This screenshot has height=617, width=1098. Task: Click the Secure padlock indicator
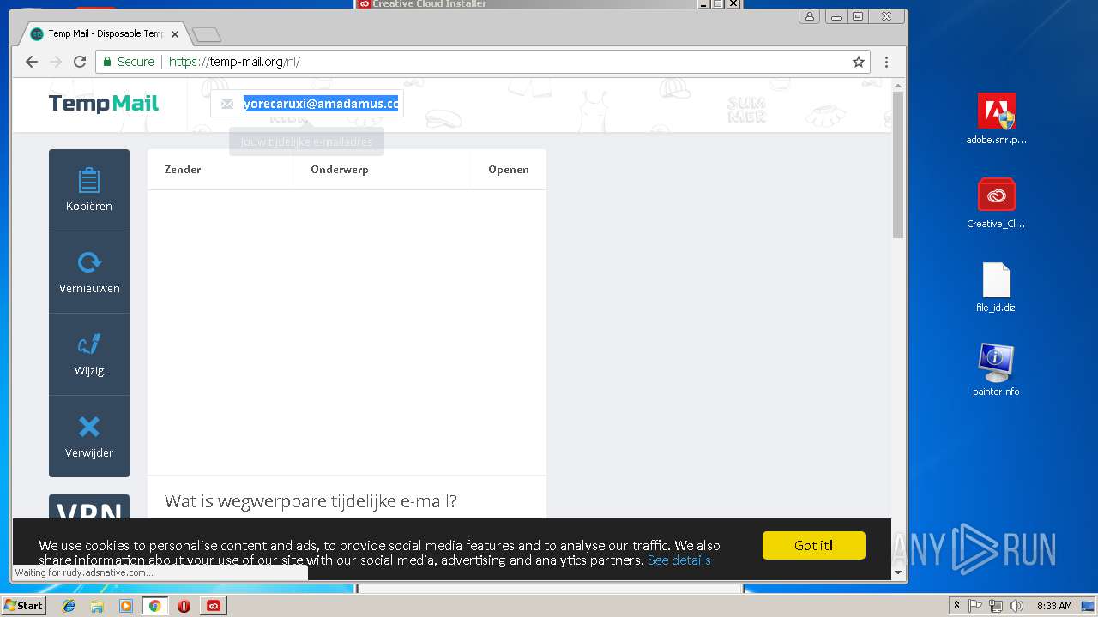tap(129, 62)
